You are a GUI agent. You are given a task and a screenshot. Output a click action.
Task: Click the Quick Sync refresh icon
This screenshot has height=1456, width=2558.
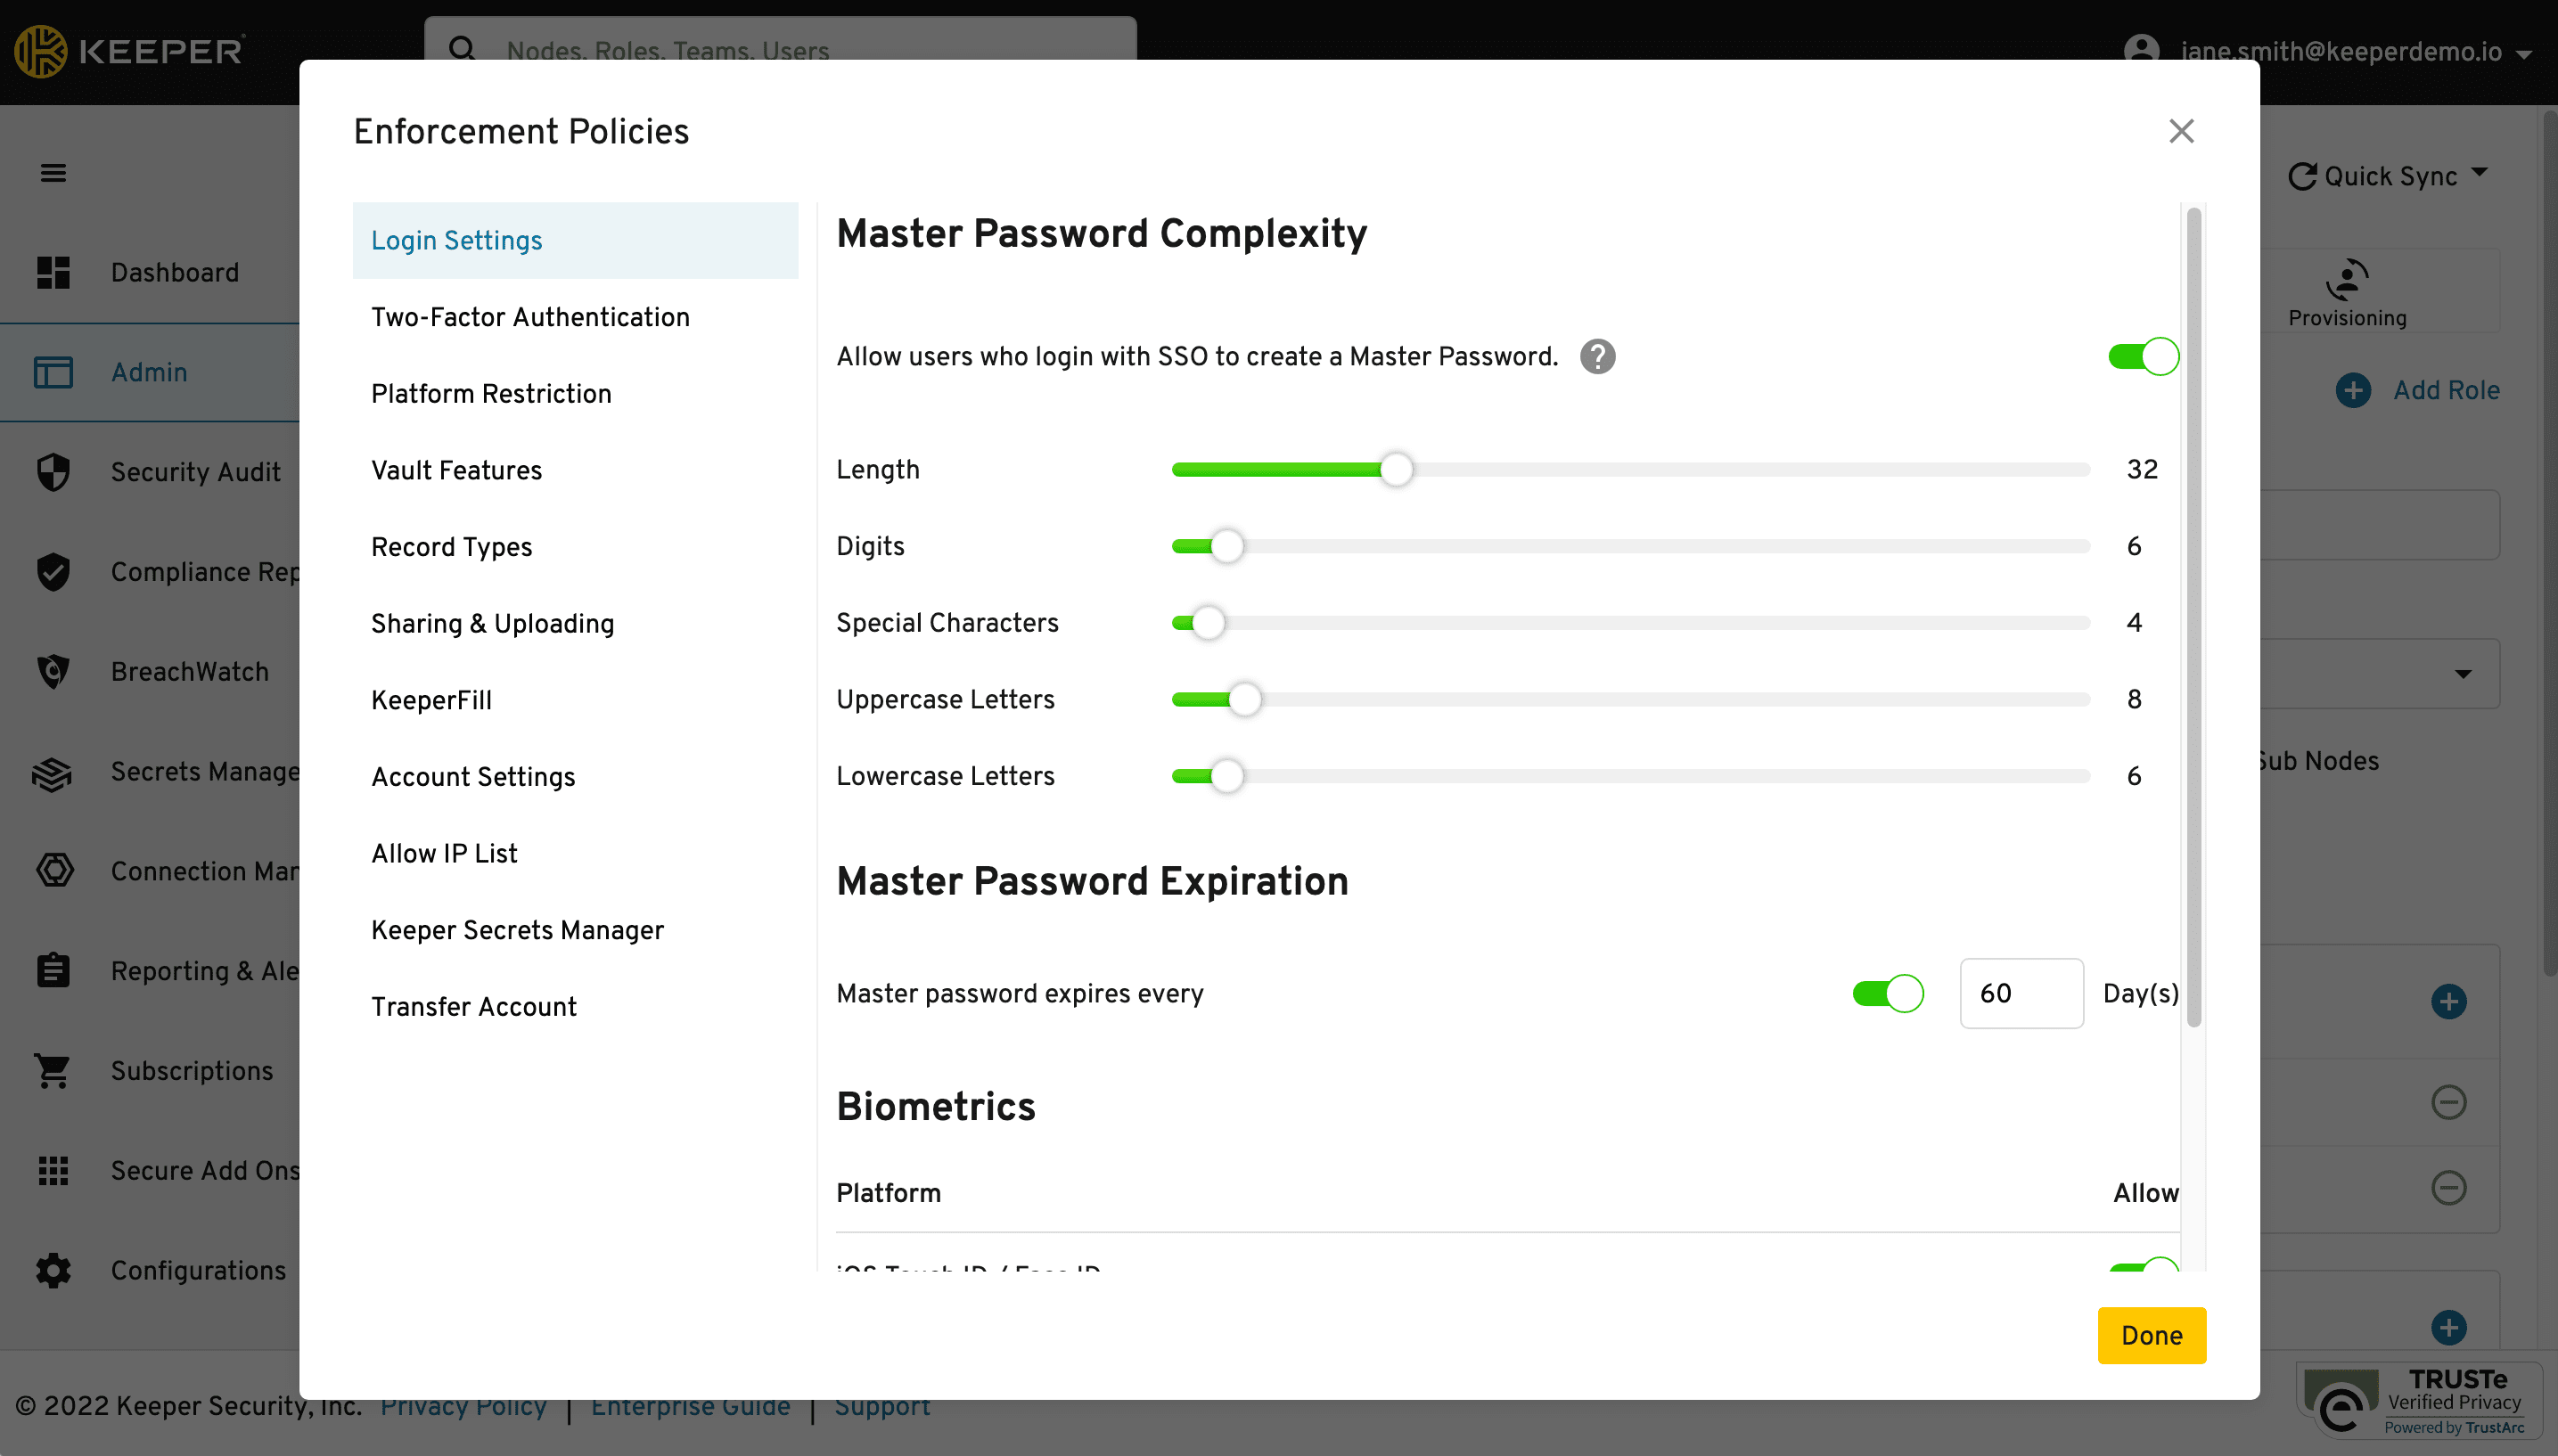click(2302, 176)
